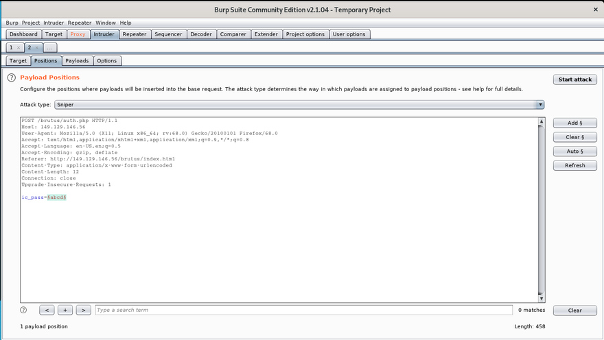Switch to the Extender tab

pyautogui.click(x=266, y=34)
